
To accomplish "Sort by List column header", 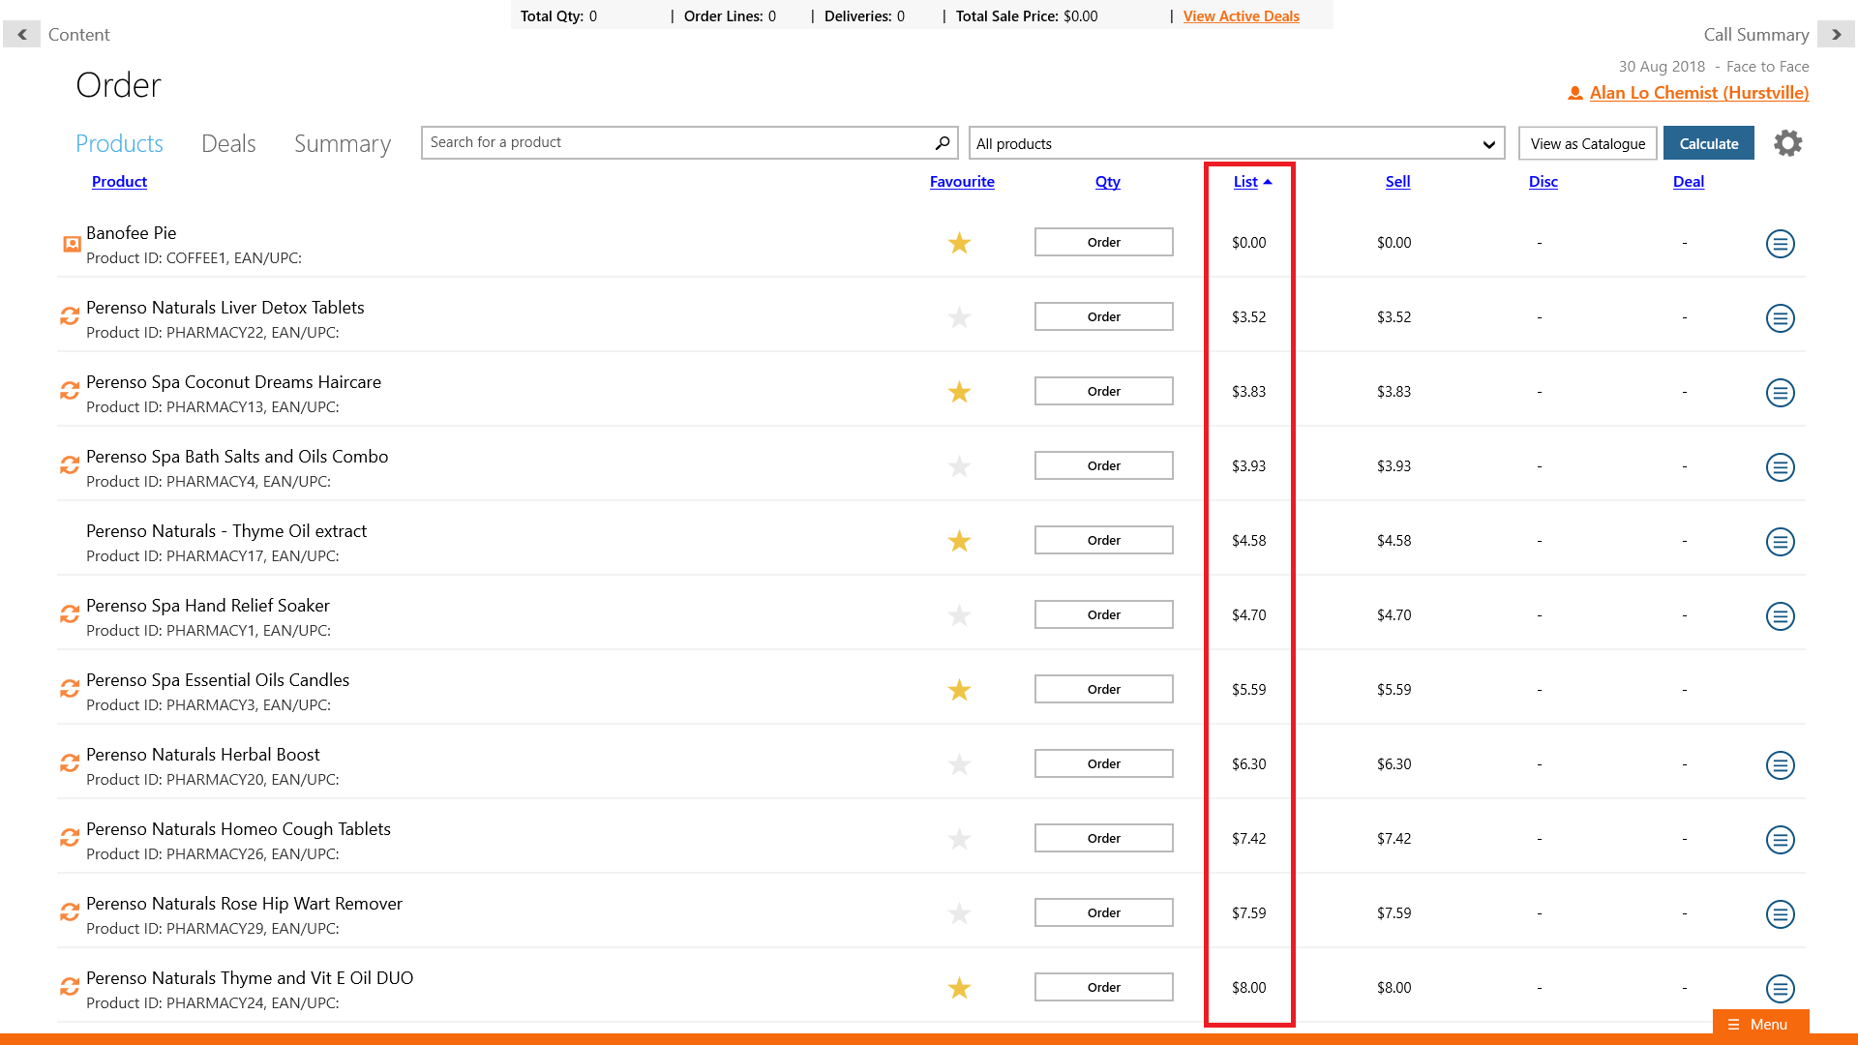I will (1245, 182).
